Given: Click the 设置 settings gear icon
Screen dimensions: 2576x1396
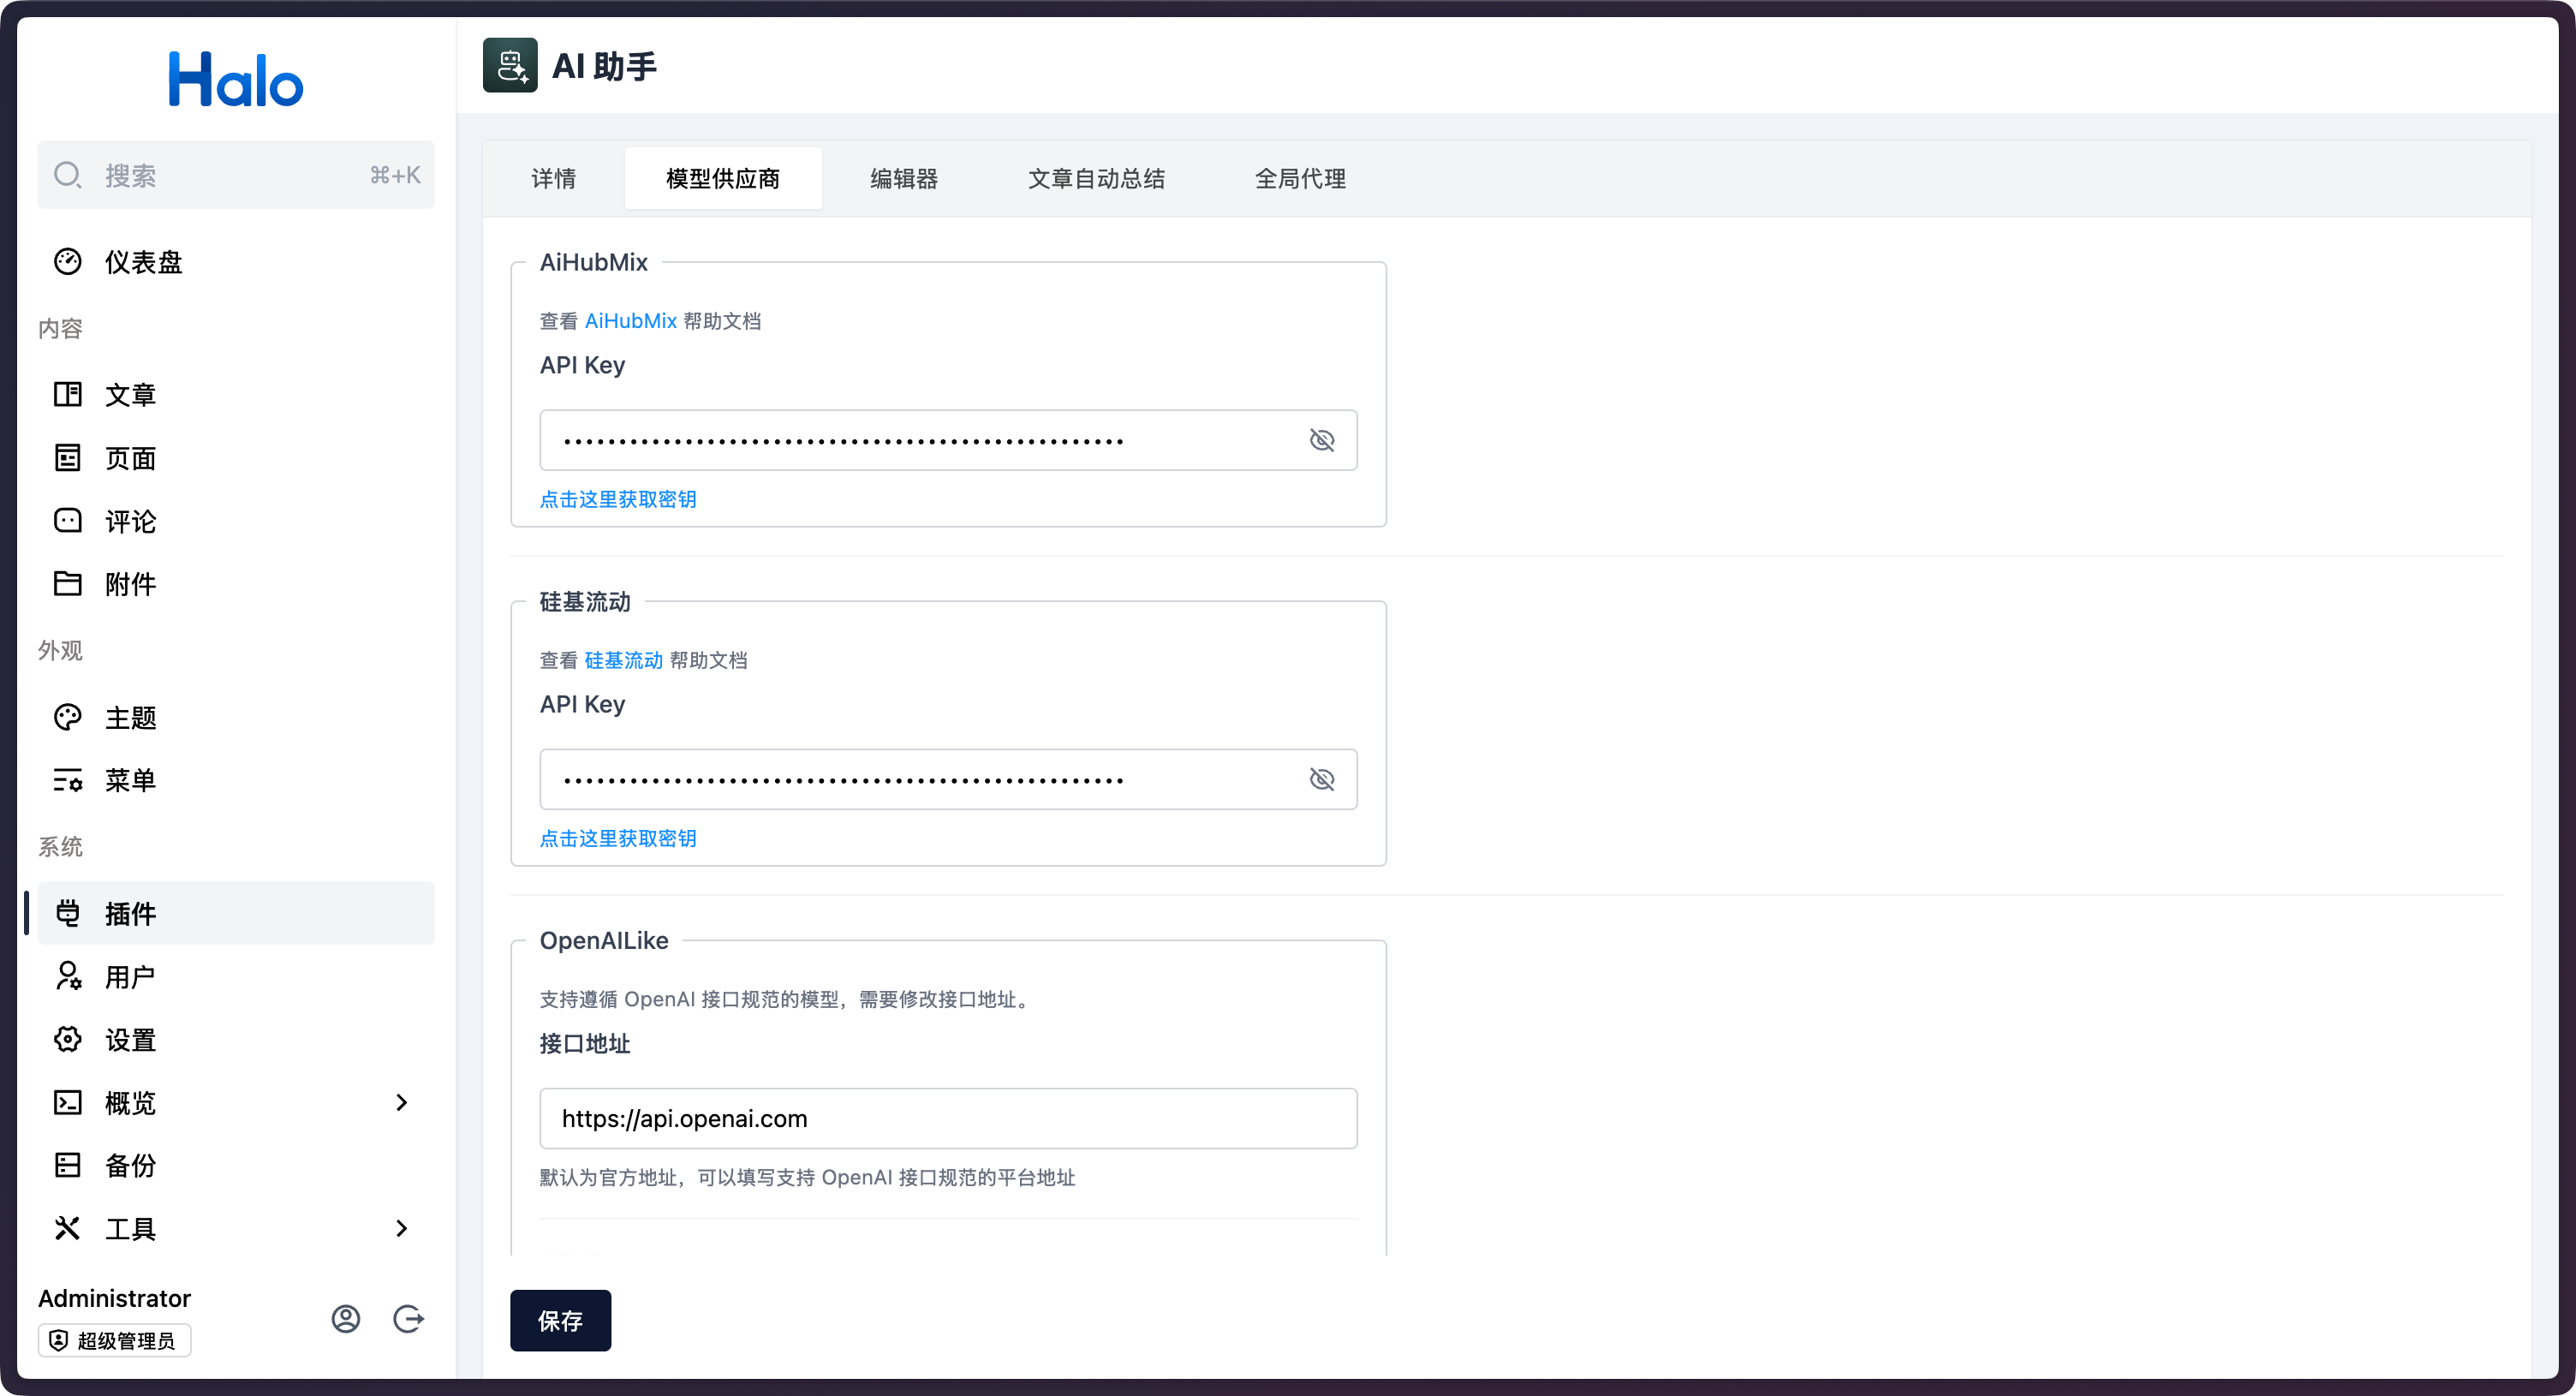Looking at the screenshot, I should (x=68, y=1040).
